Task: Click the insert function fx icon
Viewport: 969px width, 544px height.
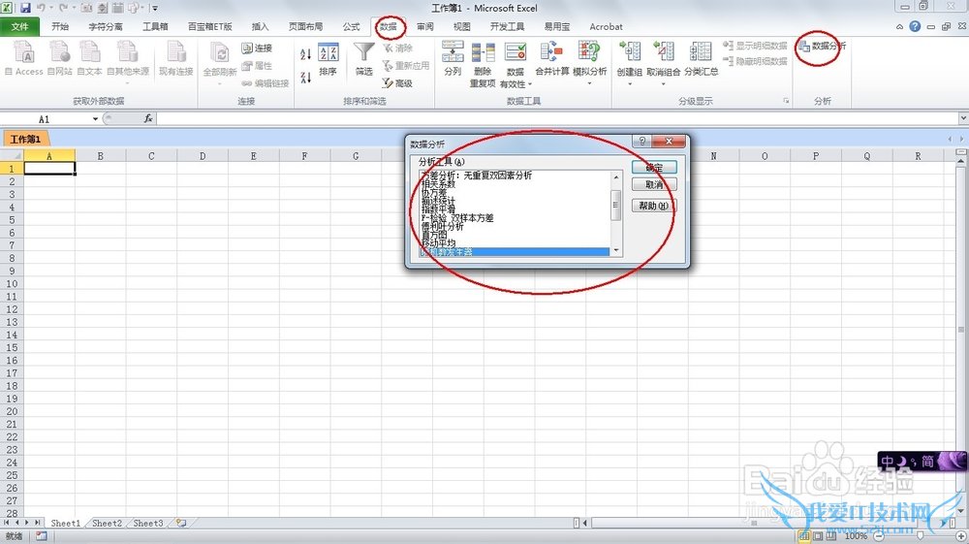Action: [x=148, y=118]
